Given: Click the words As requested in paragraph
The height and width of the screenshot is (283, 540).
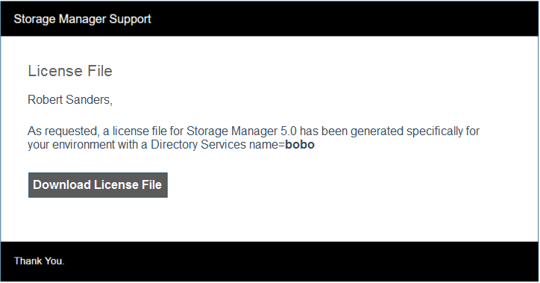Looking at the screenshot, I should point(63,131).
